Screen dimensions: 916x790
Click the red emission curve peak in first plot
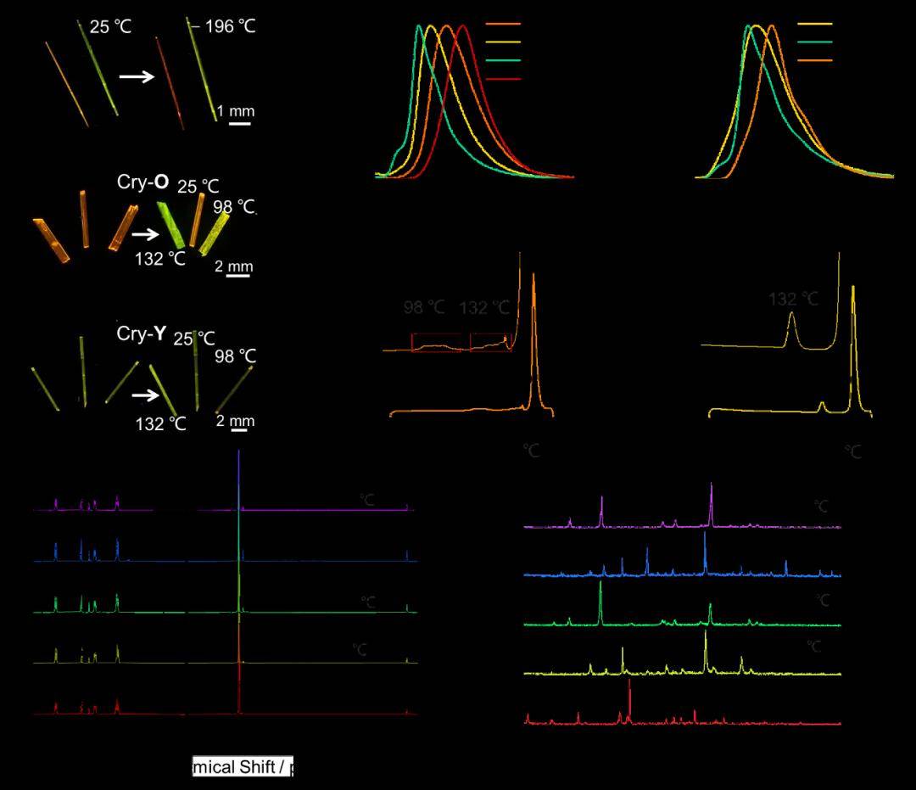pos(463,26)
